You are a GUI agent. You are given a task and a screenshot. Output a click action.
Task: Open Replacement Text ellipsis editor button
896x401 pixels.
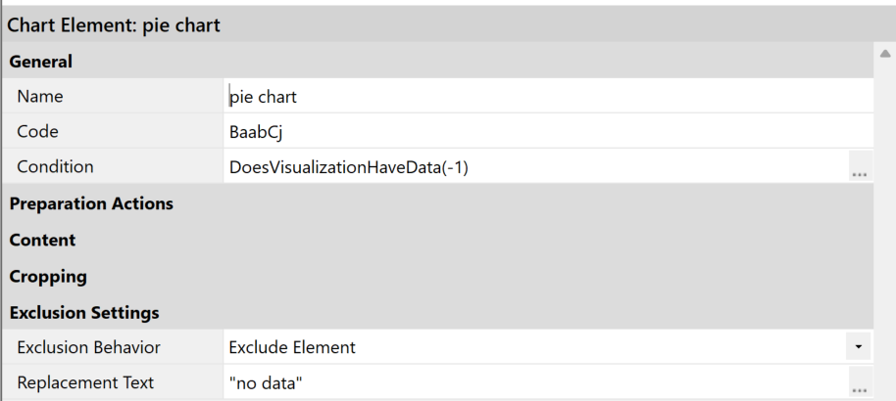pyautogui.click(x=860, y=382)
